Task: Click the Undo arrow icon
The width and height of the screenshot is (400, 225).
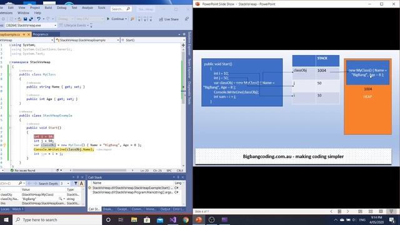Action: [39, 19]
